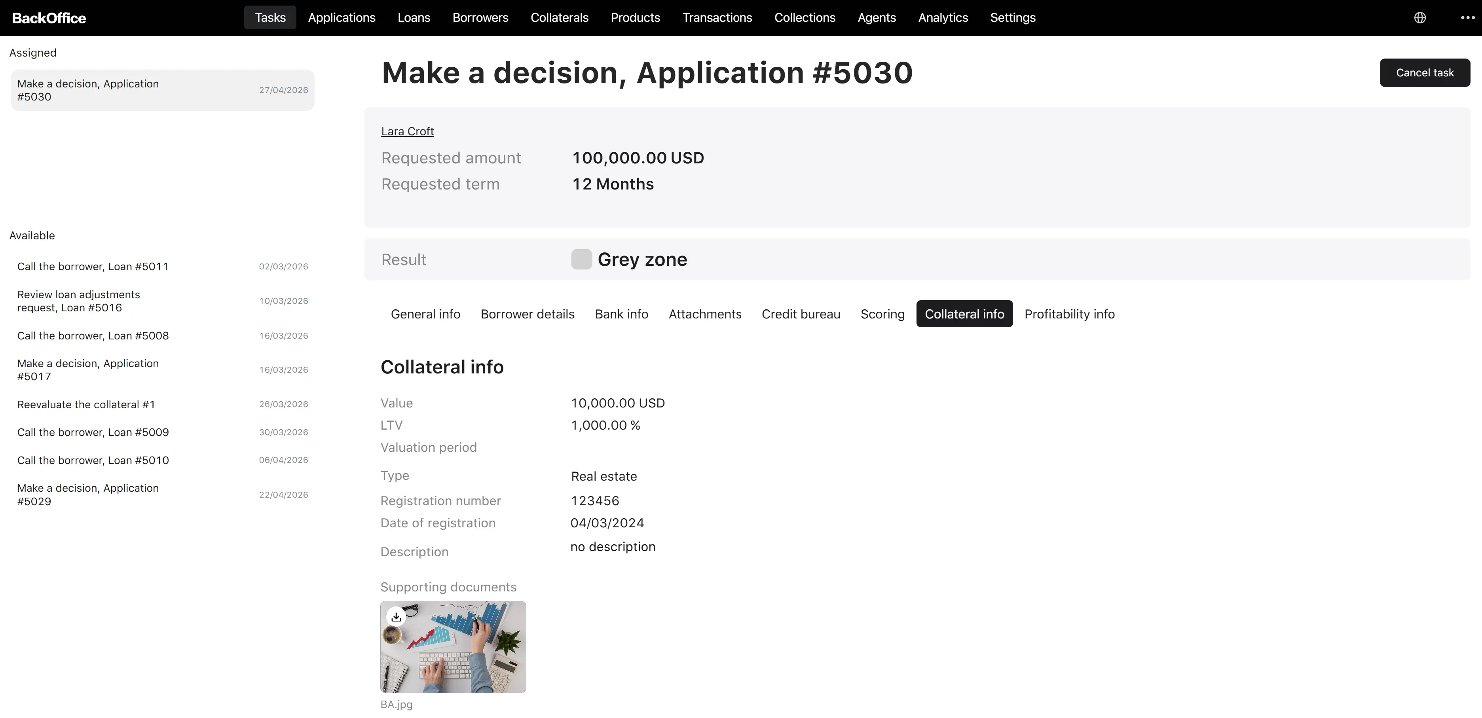Open the Analytics menu item
The image size is (1482, 718).
tap(943, 18)
